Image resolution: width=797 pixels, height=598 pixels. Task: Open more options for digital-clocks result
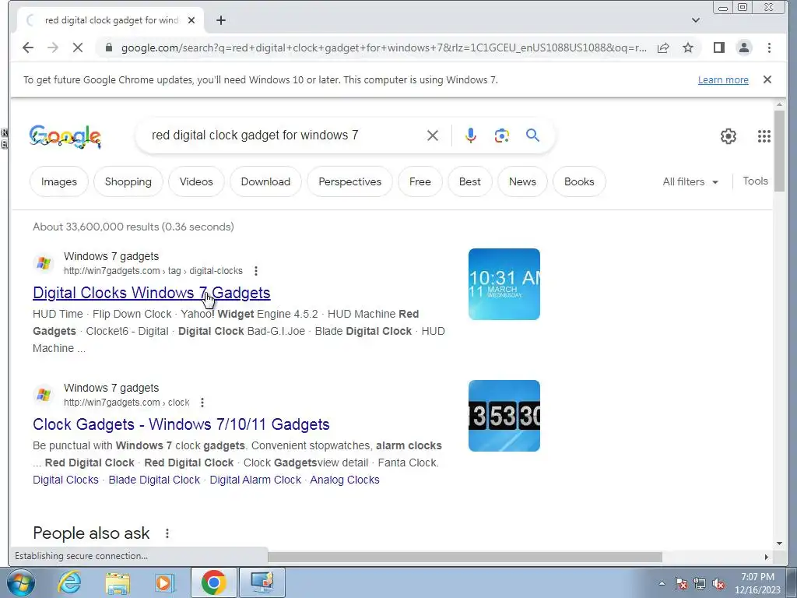[x=255, y=271]
